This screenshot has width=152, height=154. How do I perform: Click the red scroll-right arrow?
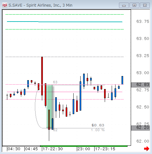pos(147,149)
